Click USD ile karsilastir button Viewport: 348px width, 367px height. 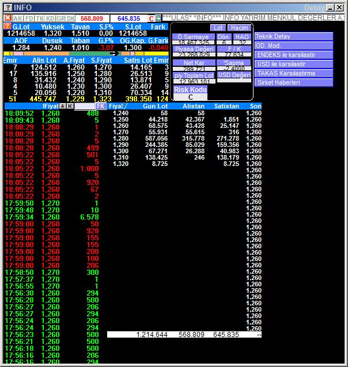tap(294, 64)
